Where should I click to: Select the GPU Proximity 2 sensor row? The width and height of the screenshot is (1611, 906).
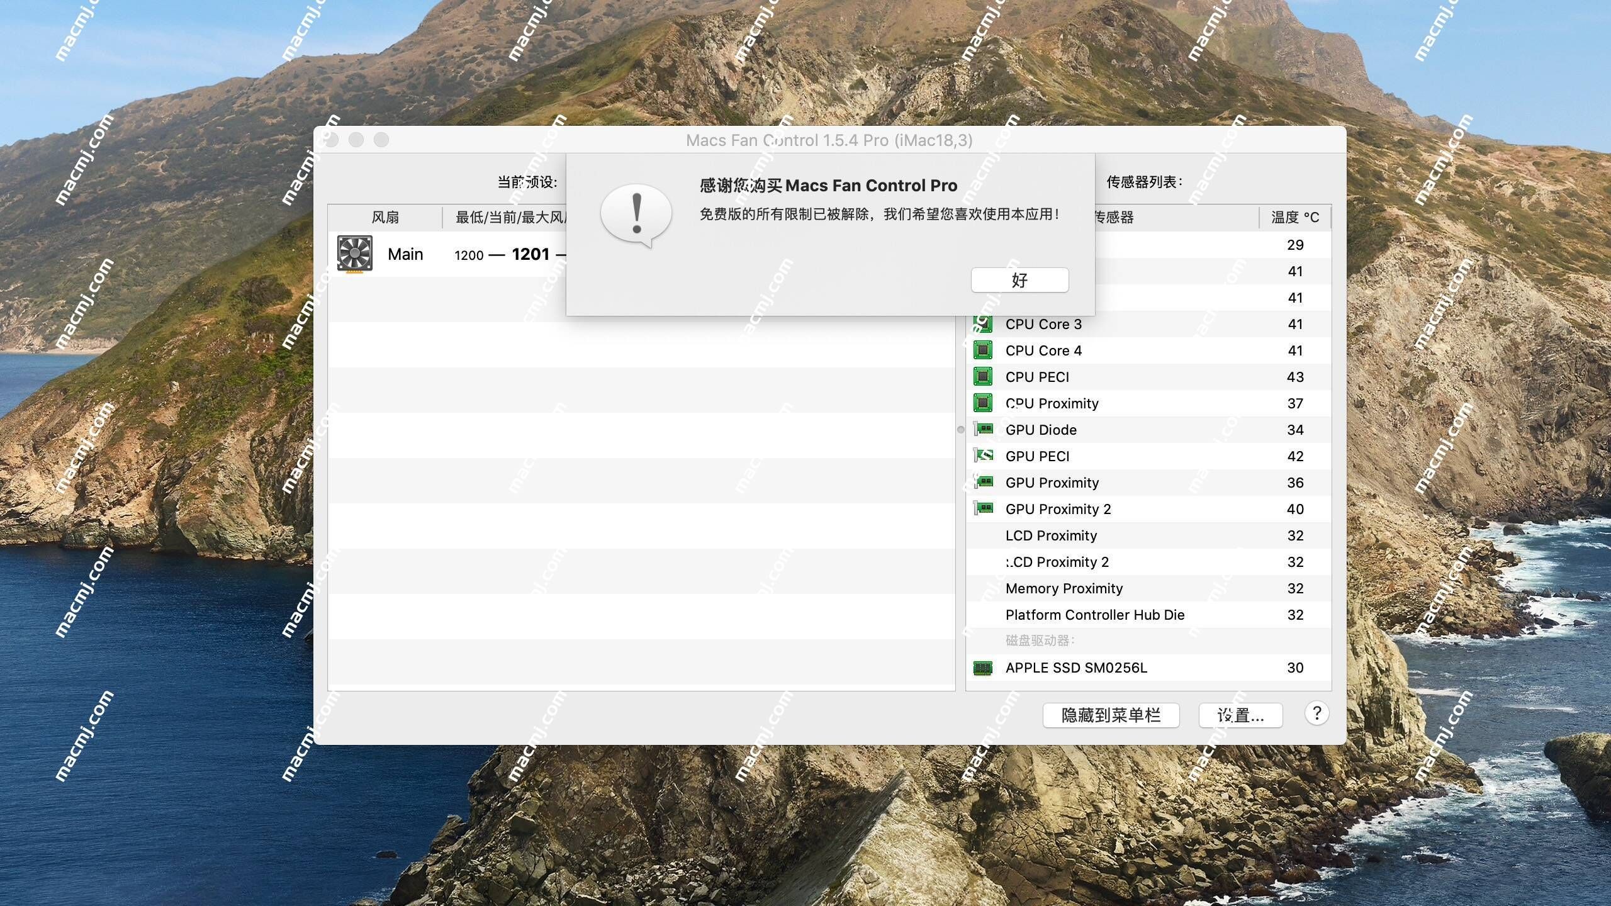click(1148, 509)
